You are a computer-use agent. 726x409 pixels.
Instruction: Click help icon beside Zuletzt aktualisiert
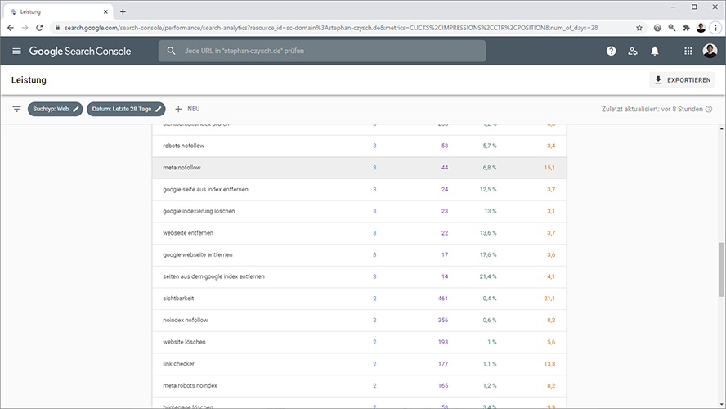pyautogui.click(x=708, y=109)
